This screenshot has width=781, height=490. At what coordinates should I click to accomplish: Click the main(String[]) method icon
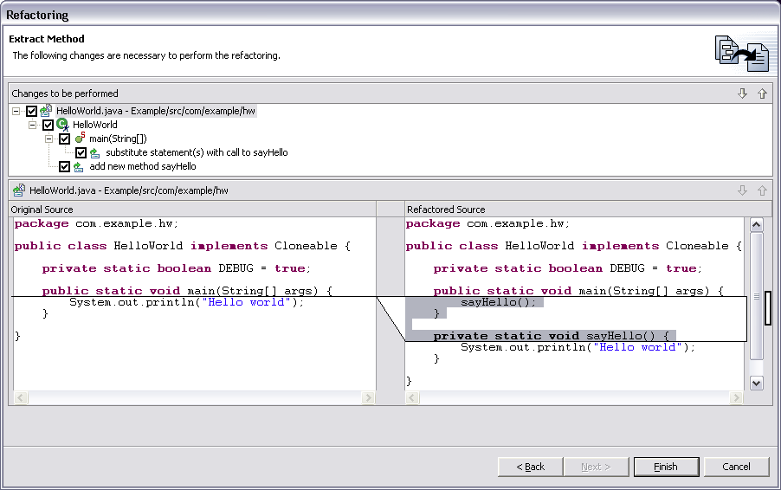point(79,139)
